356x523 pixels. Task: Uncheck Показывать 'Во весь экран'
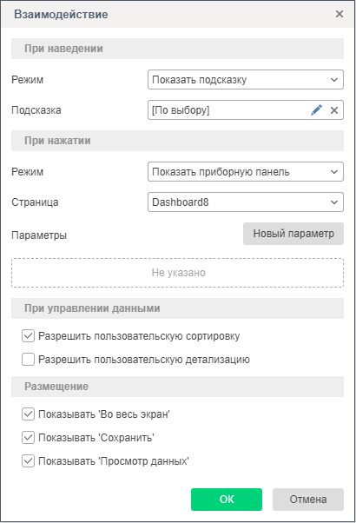[28, 414]
